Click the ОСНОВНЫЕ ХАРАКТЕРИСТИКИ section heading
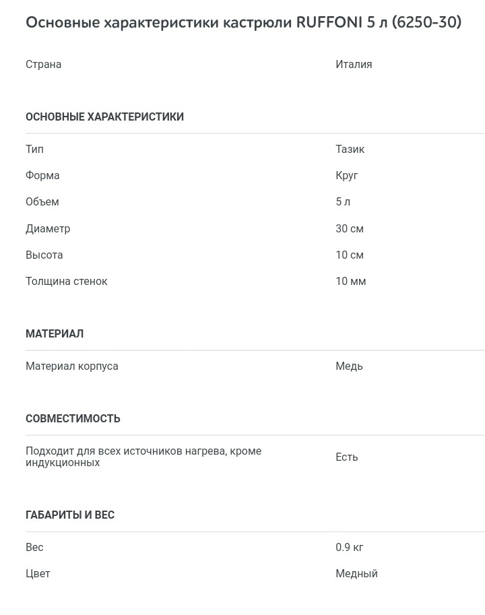485x615 pixels. pyautogui.click(x=104, y=117)
